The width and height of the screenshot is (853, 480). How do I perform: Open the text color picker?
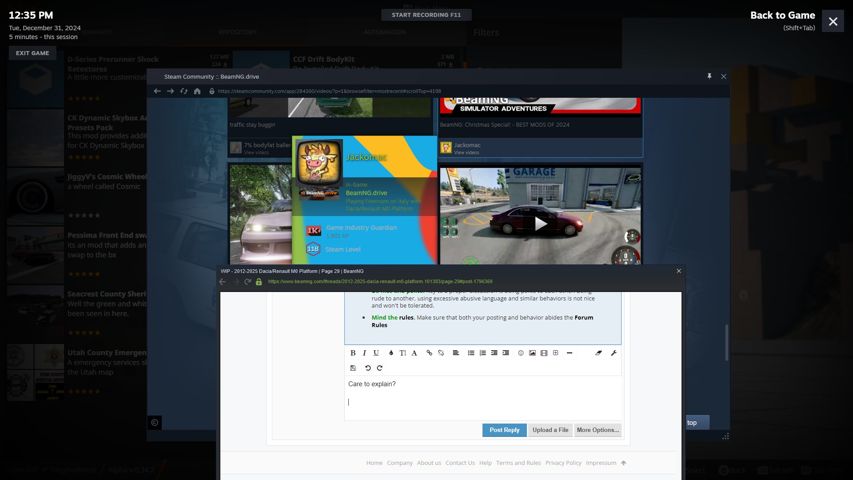[x=391, y=353]
